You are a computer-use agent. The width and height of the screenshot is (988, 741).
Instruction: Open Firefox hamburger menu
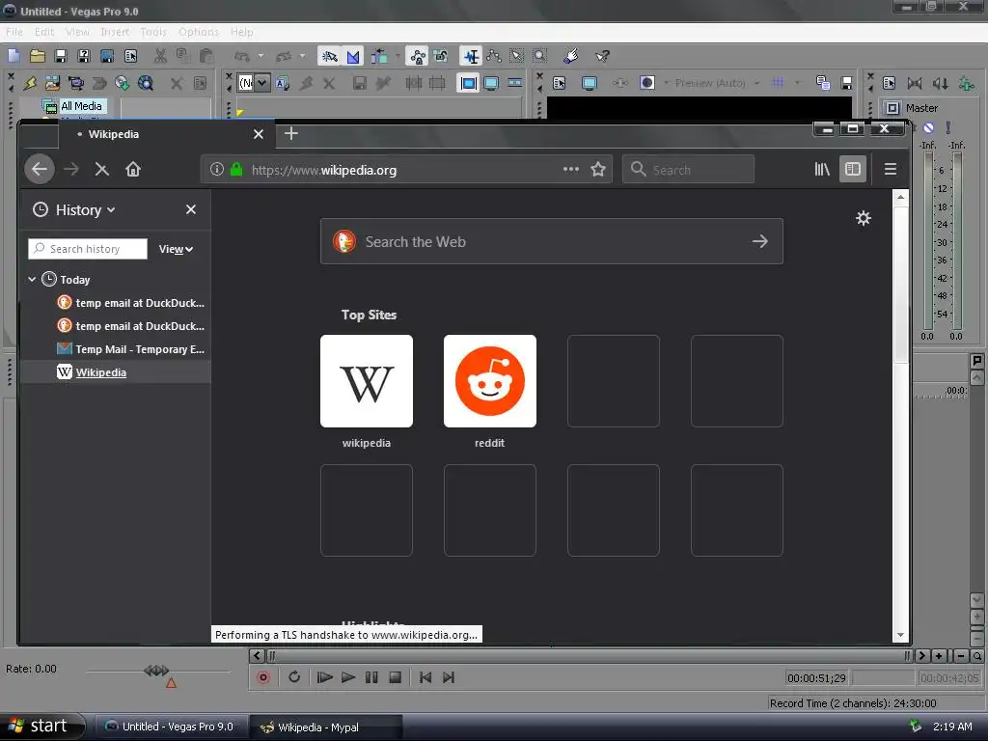pyautogui.click(x=891, y=170)
